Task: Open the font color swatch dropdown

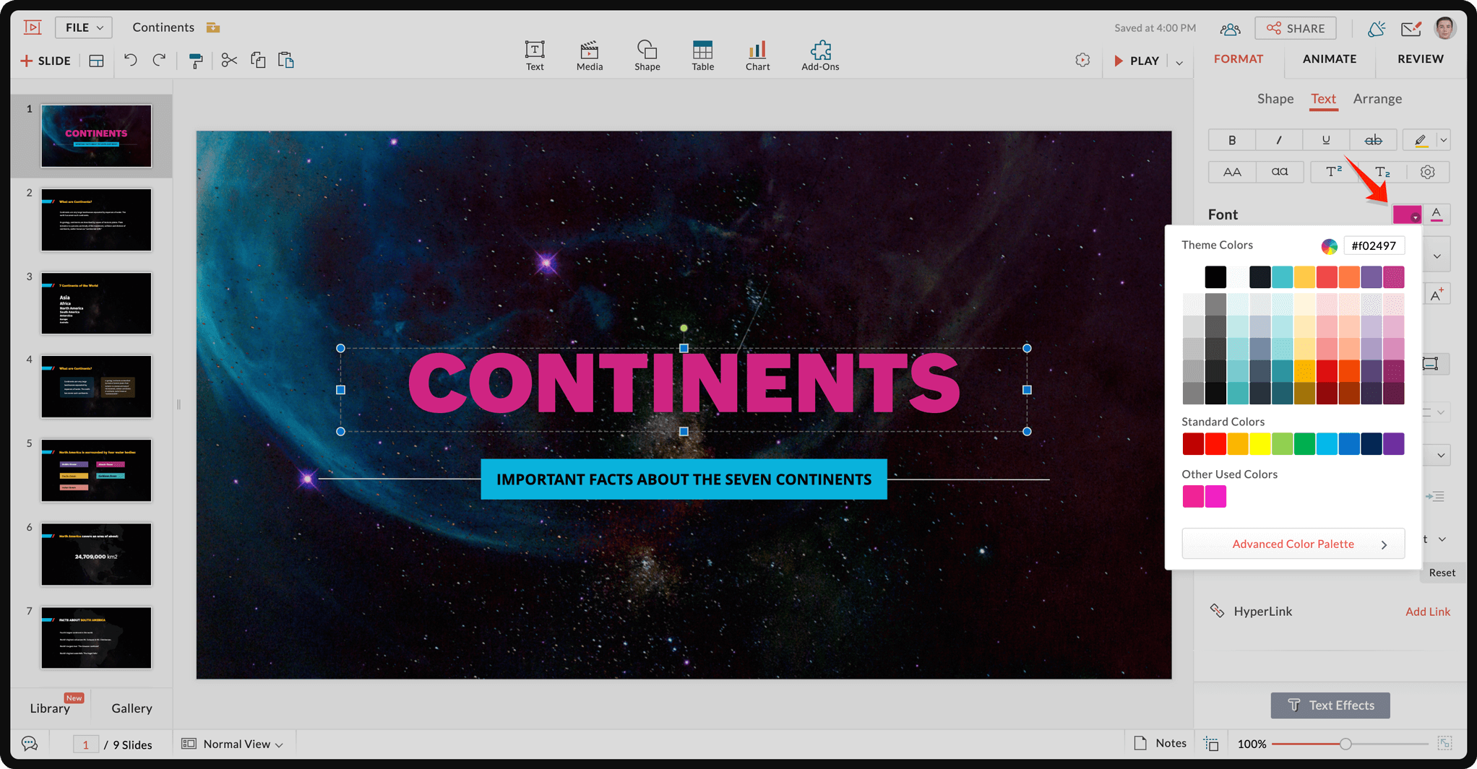Action: click(1407, 214)
